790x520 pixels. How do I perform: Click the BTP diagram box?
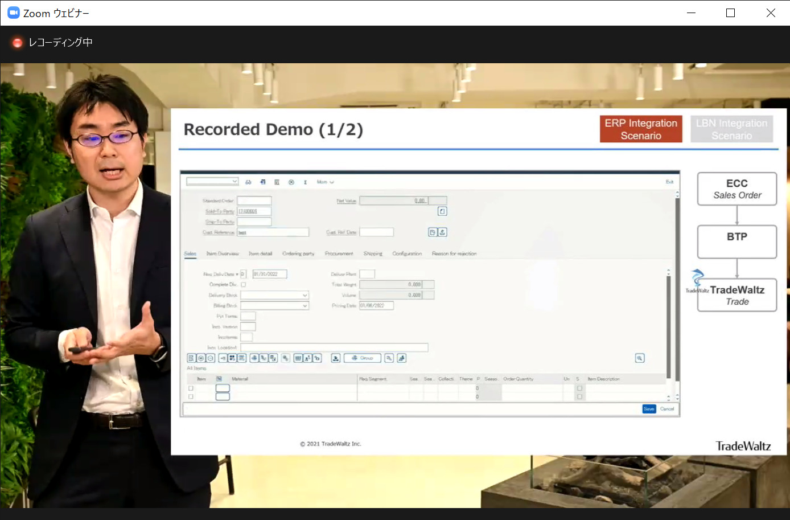pos(737,241)
